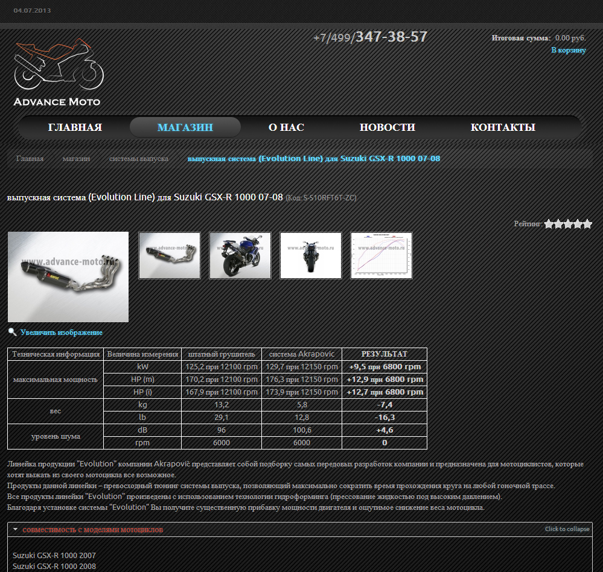
Task: Click the уровень шума row label
Action: coord(56,436)
